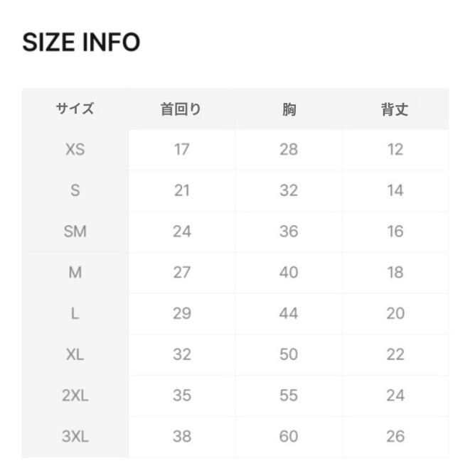Click the 胸 column header

pos(289,109)
